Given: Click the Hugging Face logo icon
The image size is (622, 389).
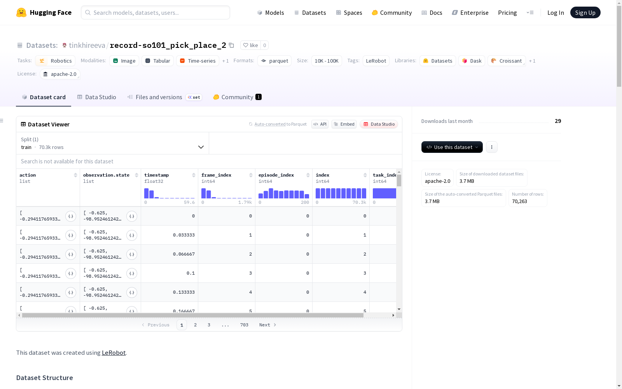Looking at the screenshot, I should coord(21,12).
